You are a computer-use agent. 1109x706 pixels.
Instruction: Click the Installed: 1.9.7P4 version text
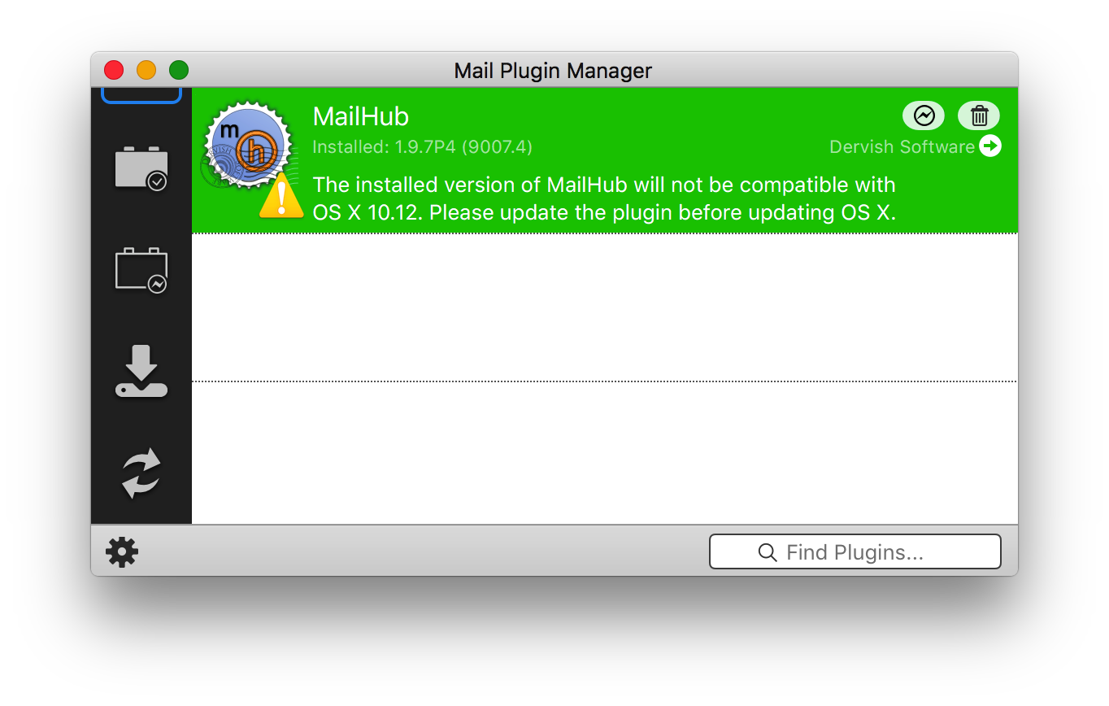(x=423, y=147)
